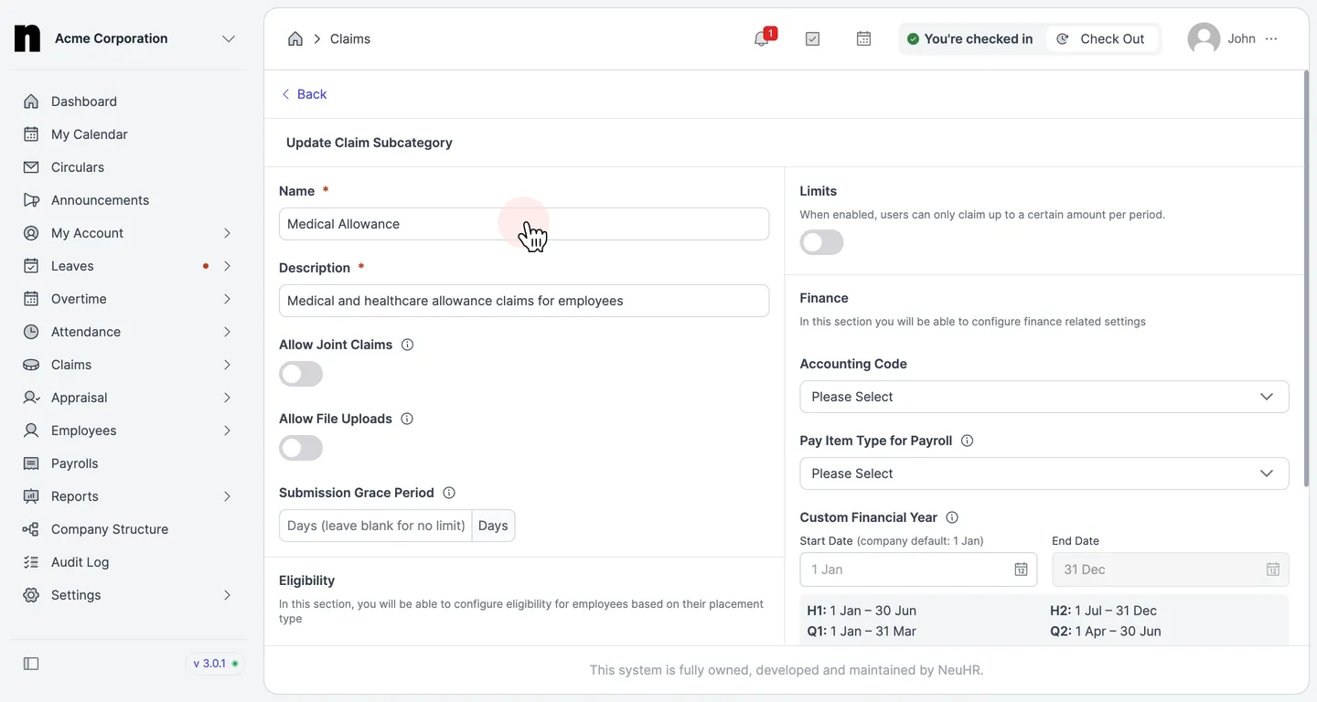Show info for Pay Item Type
The height and width of the screenshot is (702, 1317).
pyautogui.click(x=968, y=441)
